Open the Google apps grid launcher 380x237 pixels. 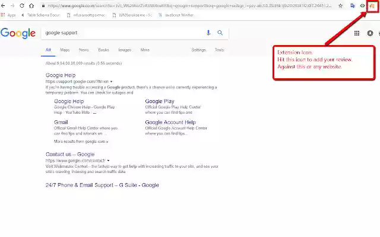tap(357, 33)
